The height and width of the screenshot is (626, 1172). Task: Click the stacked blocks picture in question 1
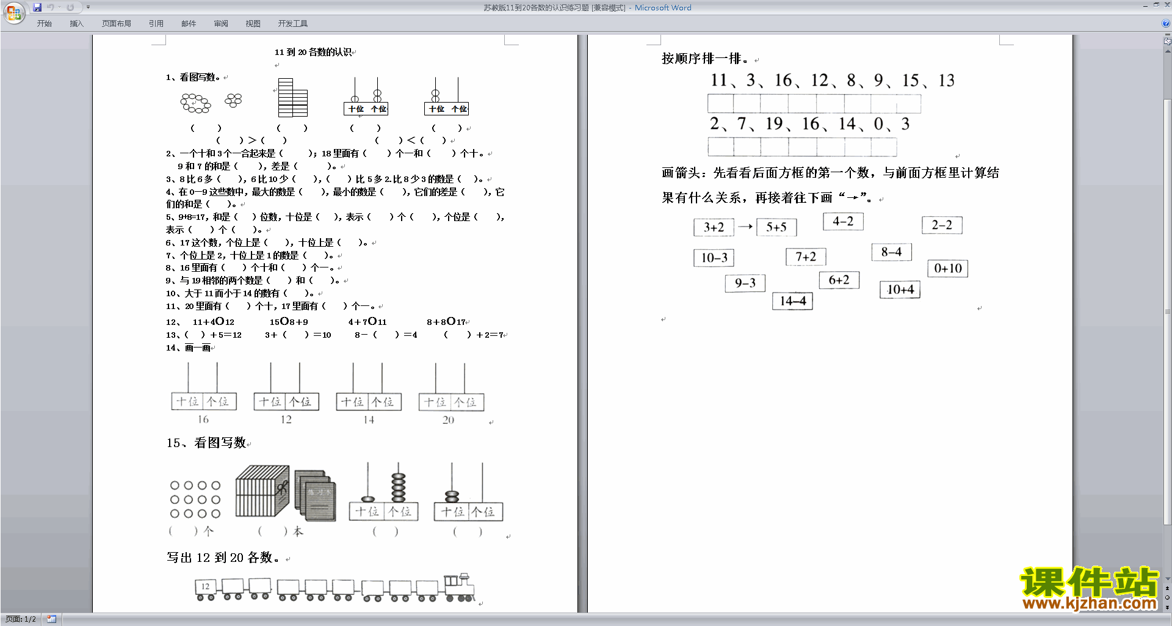point(292,97)
